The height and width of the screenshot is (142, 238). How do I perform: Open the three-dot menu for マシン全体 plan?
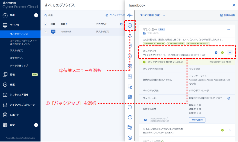click(x=228, y=29)
